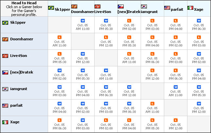Click win icon in iamgrunt vs parfait cell
211x133 pixels.
[176, 87]
